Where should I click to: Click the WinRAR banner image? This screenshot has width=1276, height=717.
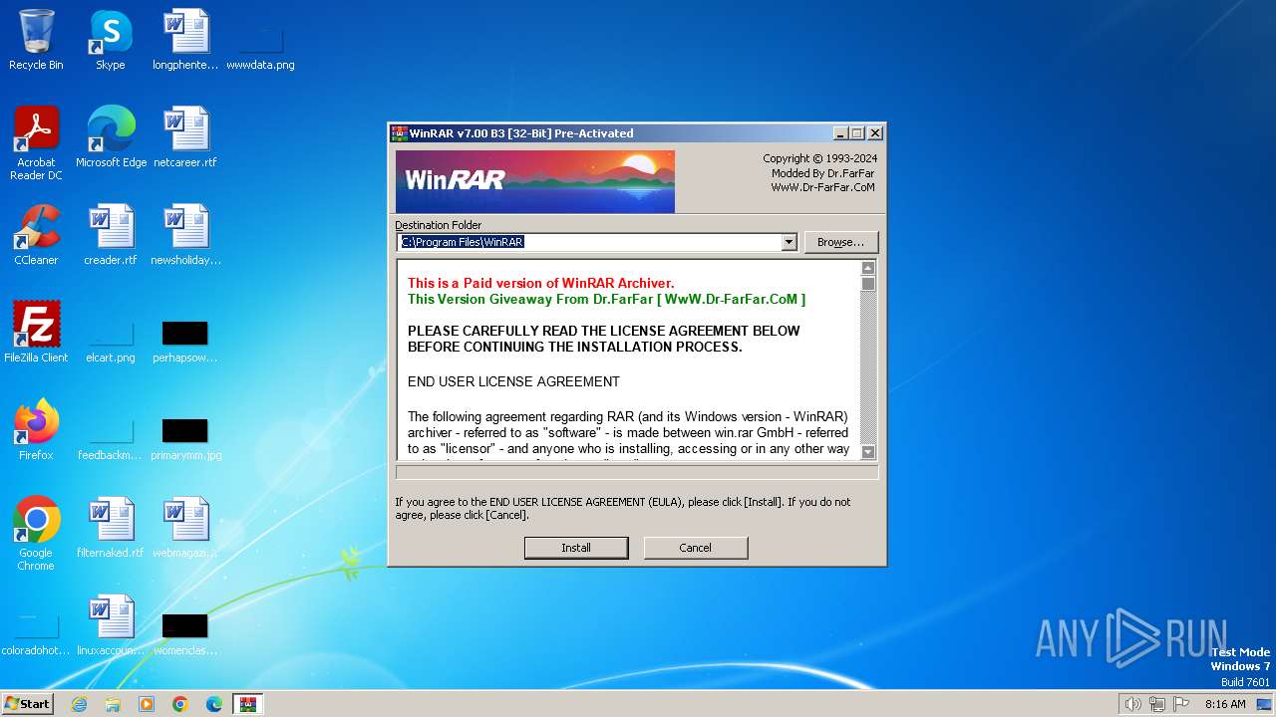click(535, 181)
